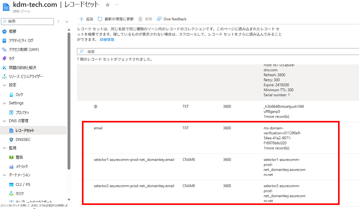Click the タスク workflow icon
The width and height of the screenshot is (359, 209).
point(11,193)
